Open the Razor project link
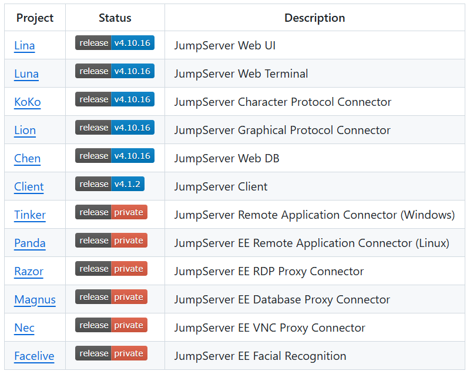The image size is (470, 374). pyautogui.click(x=29, y=271)
